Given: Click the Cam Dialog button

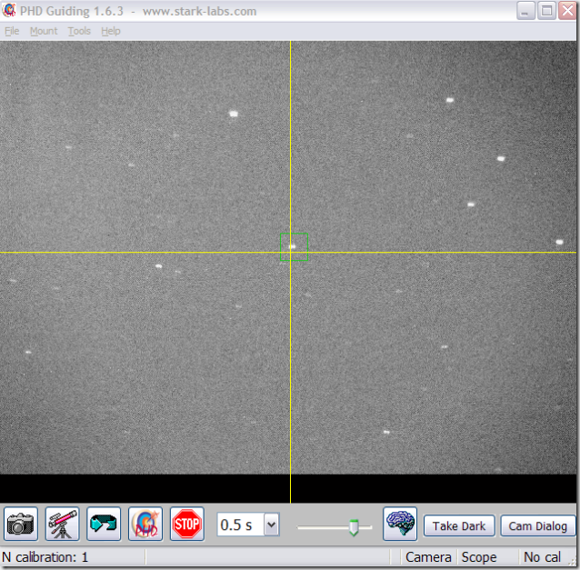Looking at the screenshot, I should click(537, 525).
